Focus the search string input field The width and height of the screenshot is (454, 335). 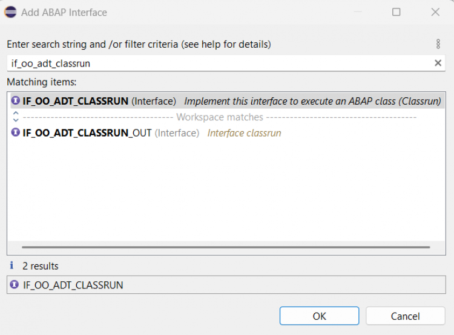pyautogui.click(x=218, y=63)
